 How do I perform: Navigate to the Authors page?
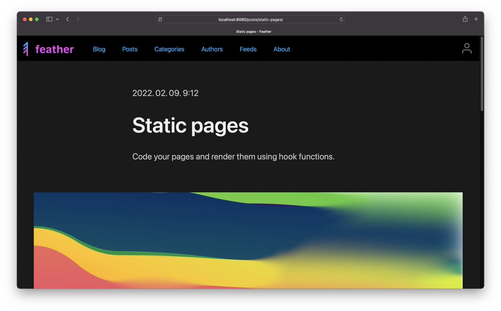(x=212, y=49)
